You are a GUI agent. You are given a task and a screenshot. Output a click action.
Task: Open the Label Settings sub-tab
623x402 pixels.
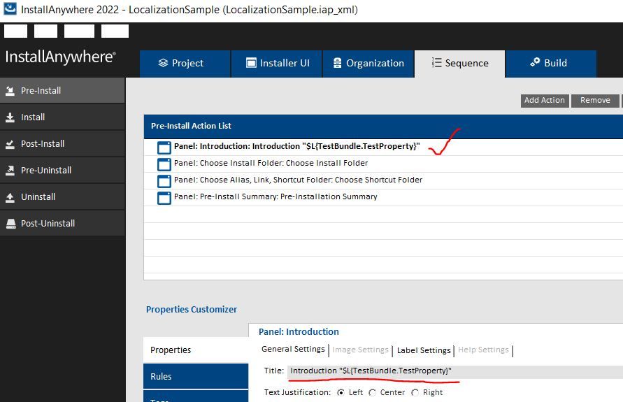[x=424, y=350]
